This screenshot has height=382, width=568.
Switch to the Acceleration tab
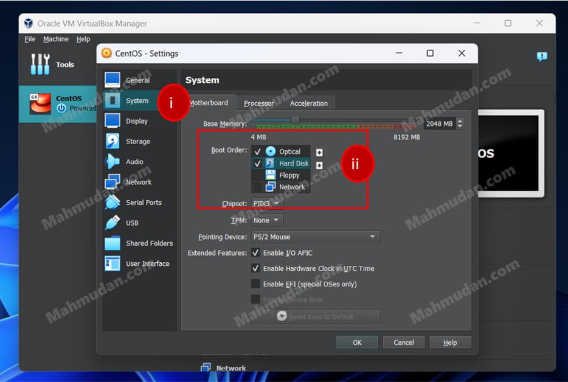309,103
